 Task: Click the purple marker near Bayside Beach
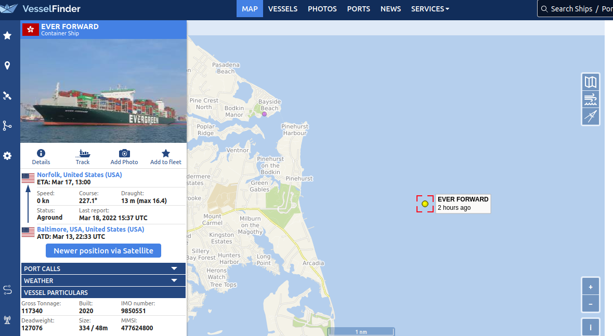tap(264, 114)
